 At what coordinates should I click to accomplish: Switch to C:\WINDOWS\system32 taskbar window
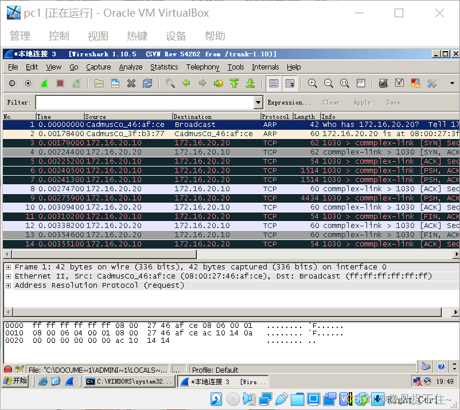[x=130, y=381]
